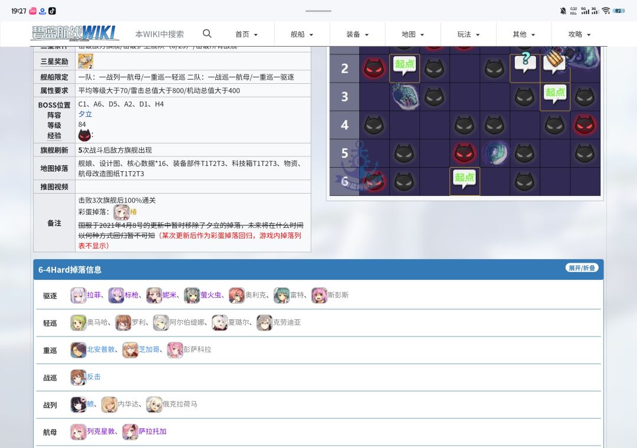Open the 椿 name link

click(x=134, y=212)
